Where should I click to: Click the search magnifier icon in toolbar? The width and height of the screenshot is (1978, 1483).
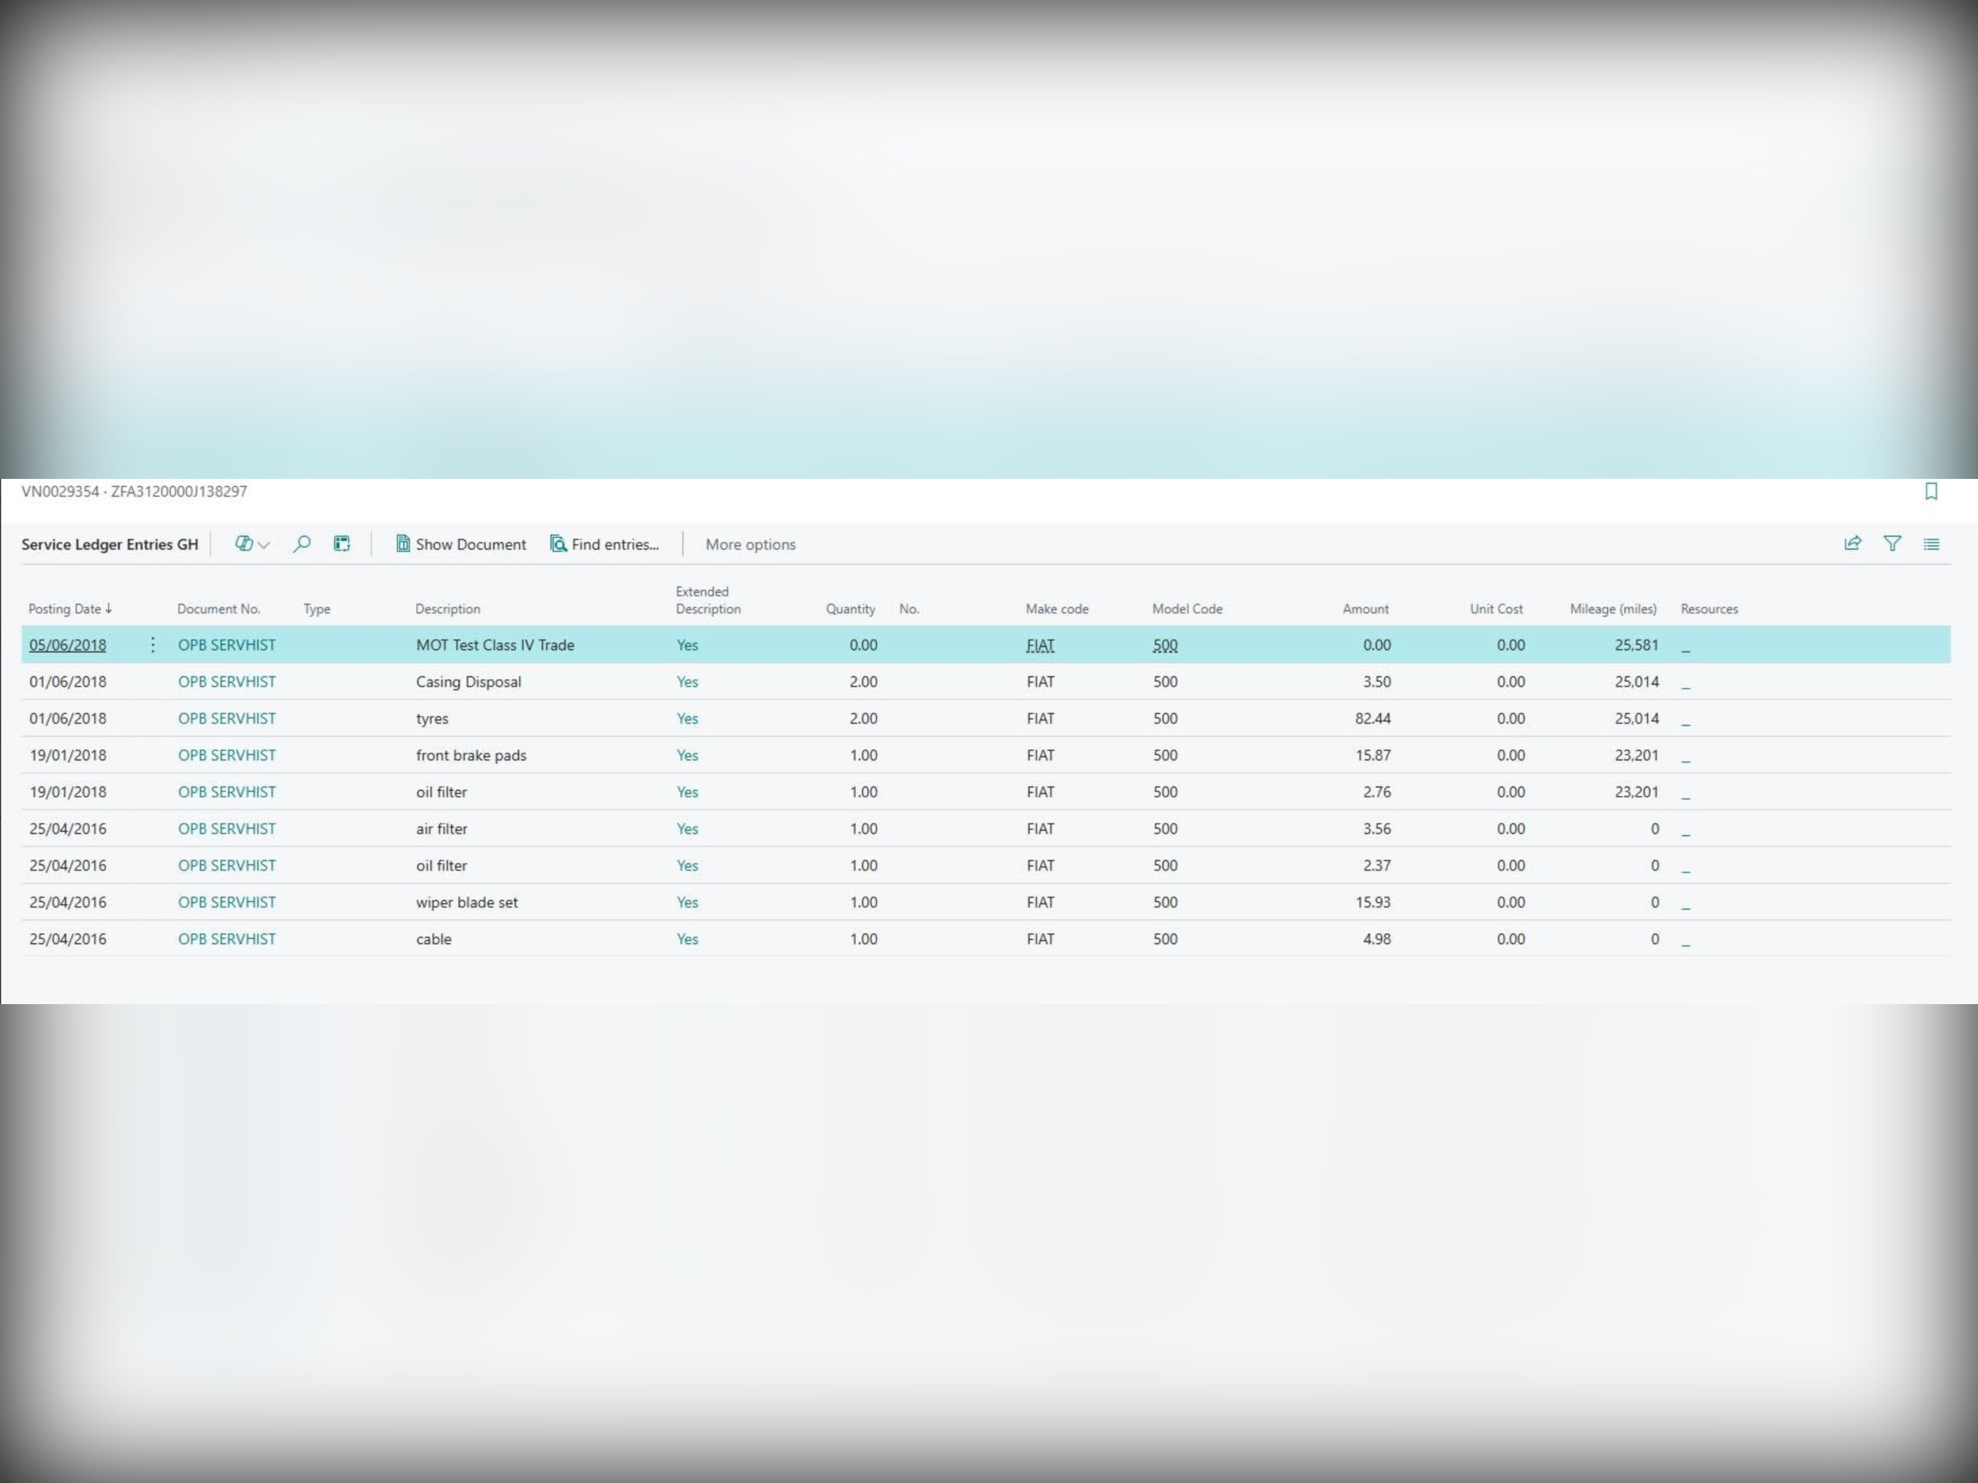[301, 544]
